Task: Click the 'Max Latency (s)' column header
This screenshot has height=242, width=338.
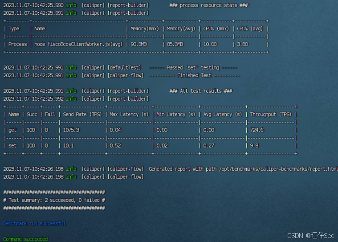Action: [x=129, y=114]
